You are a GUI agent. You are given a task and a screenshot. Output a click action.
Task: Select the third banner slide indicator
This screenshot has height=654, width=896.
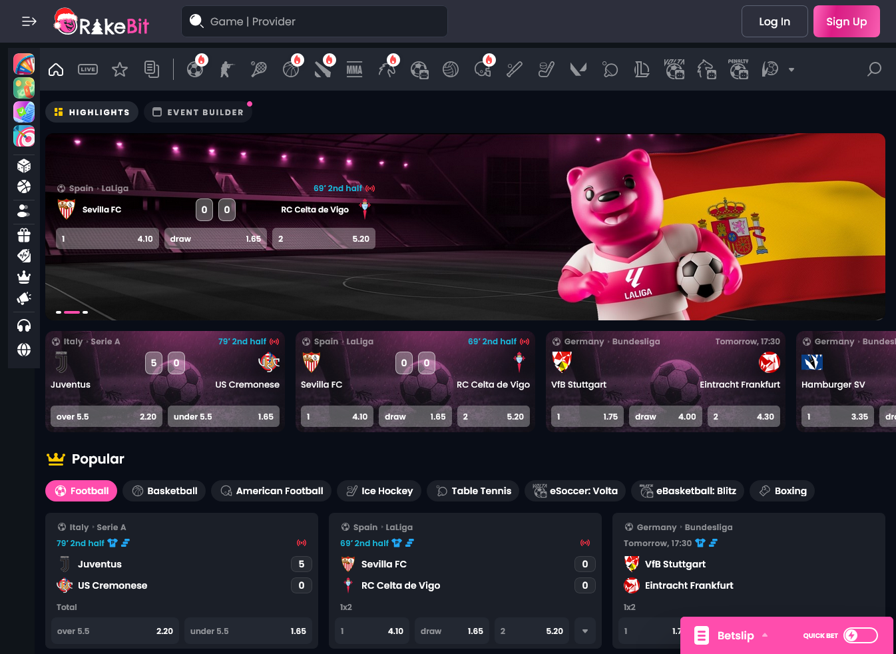tap(85, 312)
